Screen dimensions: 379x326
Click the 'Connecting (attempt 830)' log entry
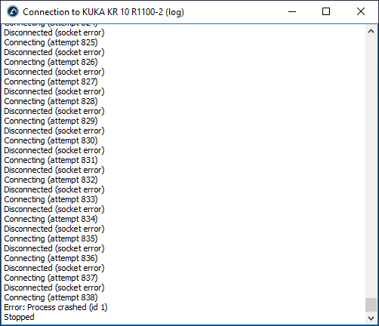[51, 140]
